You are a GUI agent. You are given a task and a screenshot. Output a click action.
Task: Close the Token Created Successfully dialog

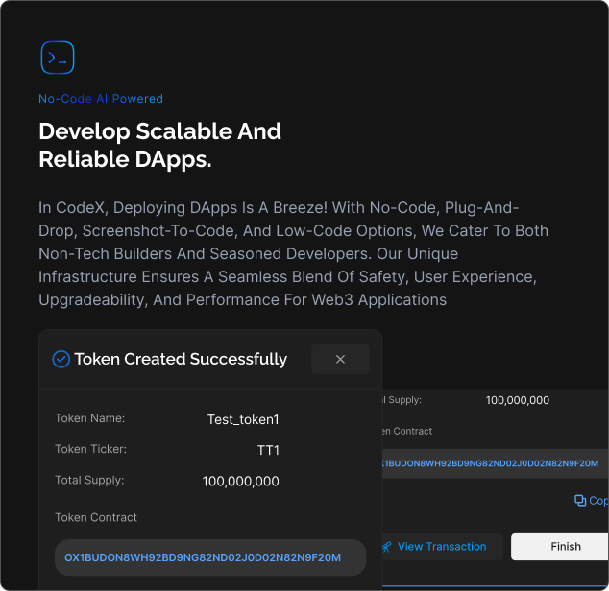(340, 359)
